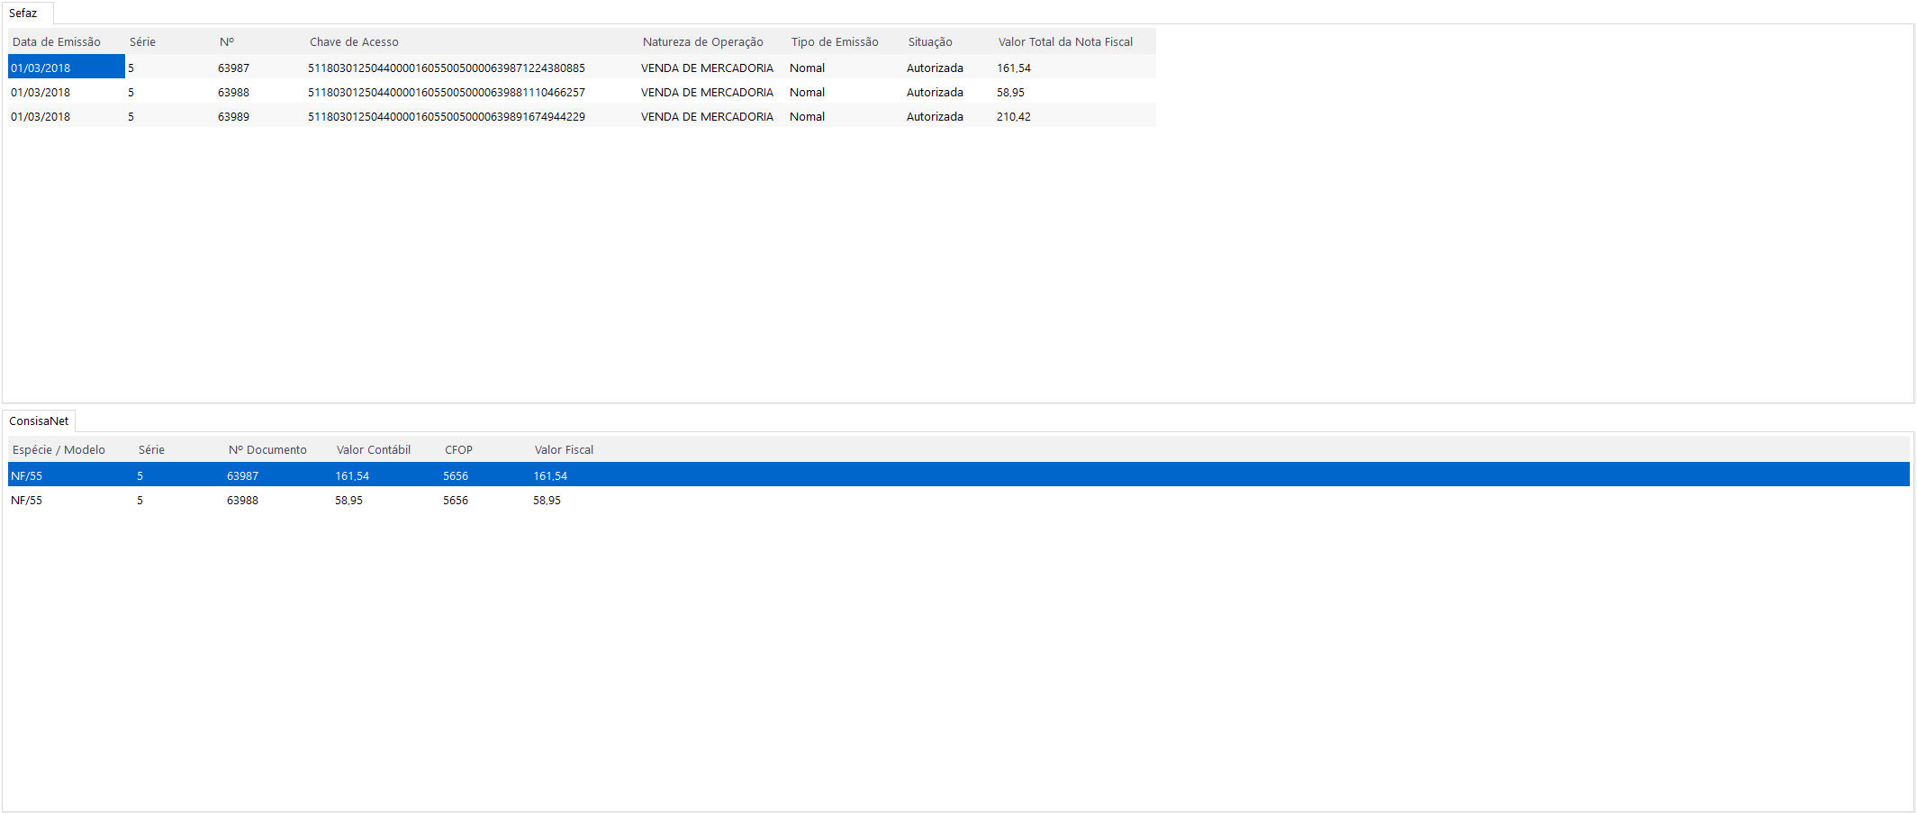Click the Valor Fiscal column header
The image size is (1917, 814).
point(565,450)
